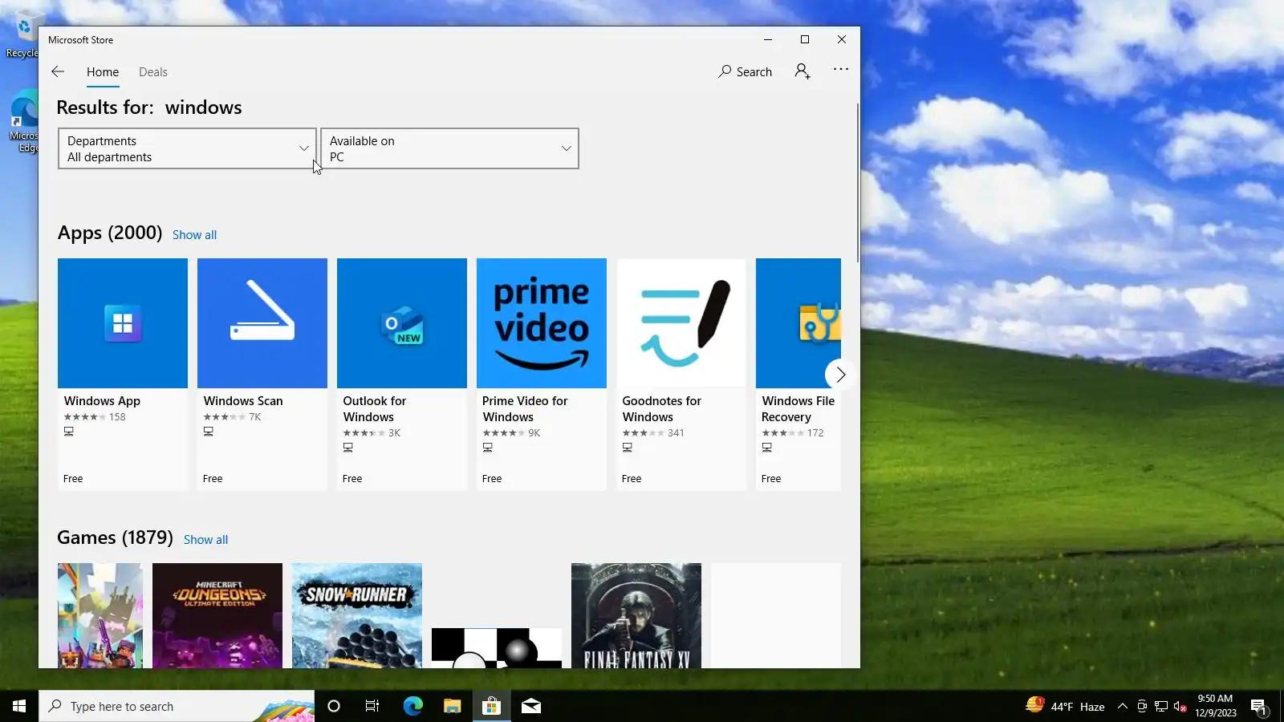This screenshot has width=1284, height=722.
Task: Open the Prime Video app tile
Action: point(542,323)
